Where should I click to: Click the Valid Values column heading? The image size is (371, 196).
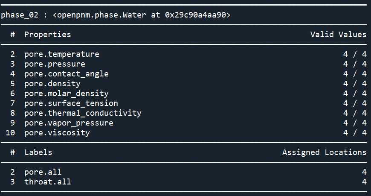coord(338,35)
